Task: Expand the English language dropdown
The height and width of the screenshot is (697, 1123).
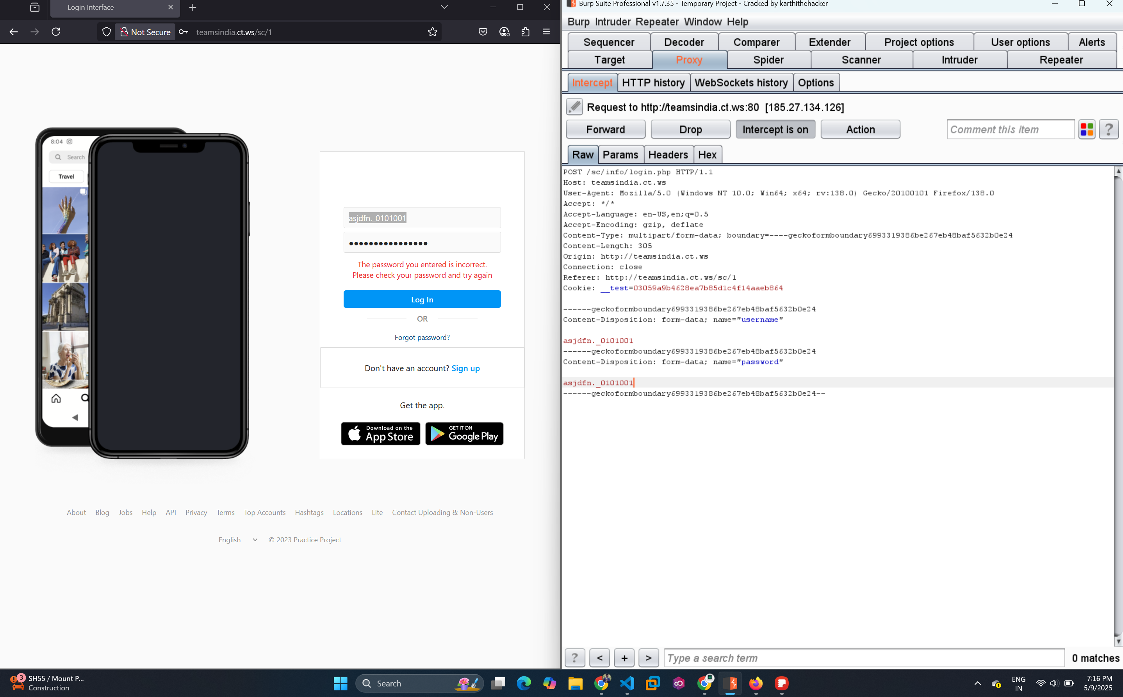Action: (x=238, y=540)
